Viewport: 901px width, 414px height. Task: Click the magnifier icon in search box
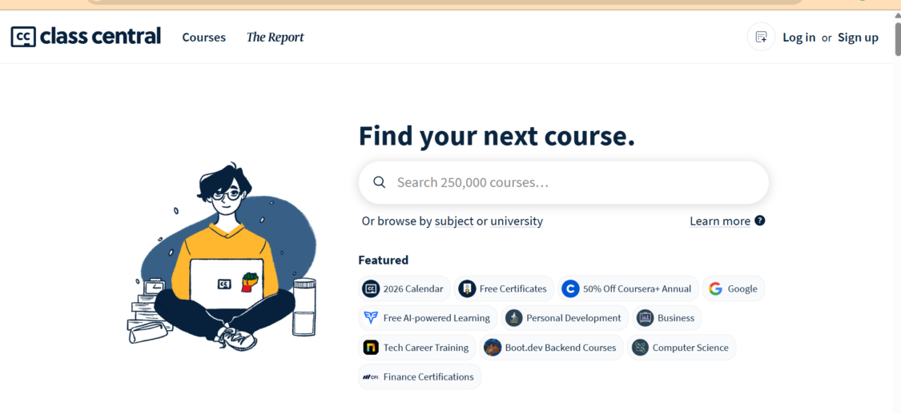379,182
